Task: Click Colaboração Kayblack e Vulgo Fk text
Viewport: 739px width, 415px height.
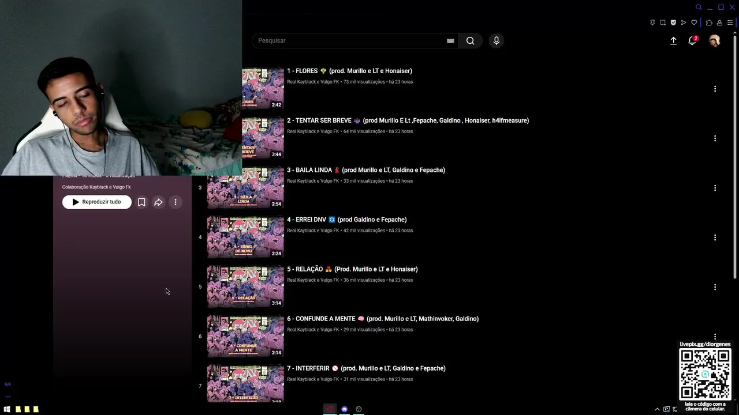Action: [x=96, y=187]
